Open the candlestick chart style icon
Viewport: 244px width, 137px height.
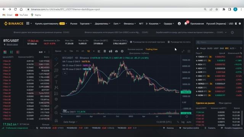click(x=111, y=51)
